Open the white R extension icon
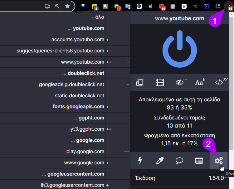 point(184,6)
